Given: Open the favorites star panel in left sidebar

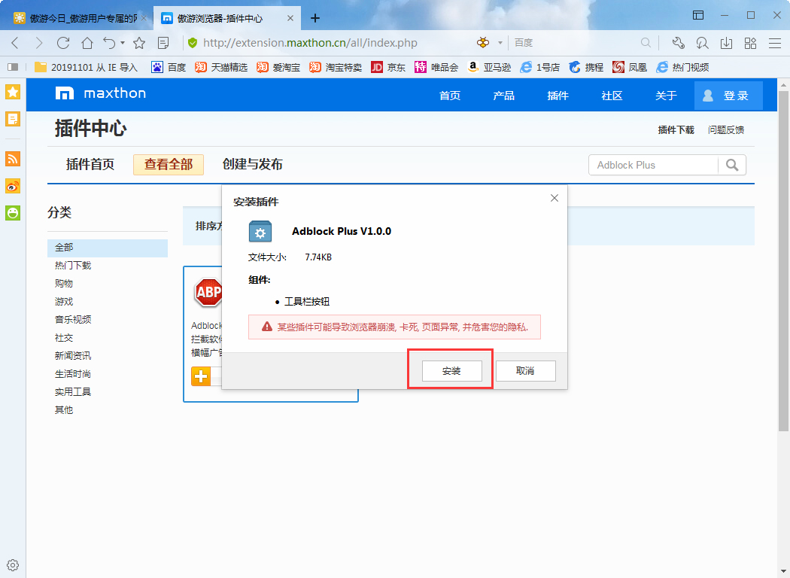Looking at the screenshot, I should [12, 92].
